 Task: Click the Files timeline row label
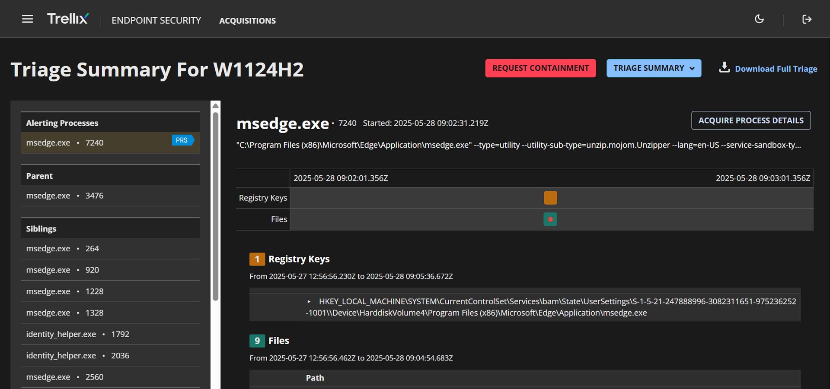click(x=279, y=219)
